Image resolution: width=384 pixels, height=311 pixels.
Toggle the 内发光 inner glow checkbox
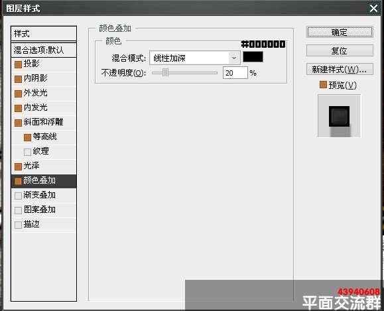pos(18,108)
